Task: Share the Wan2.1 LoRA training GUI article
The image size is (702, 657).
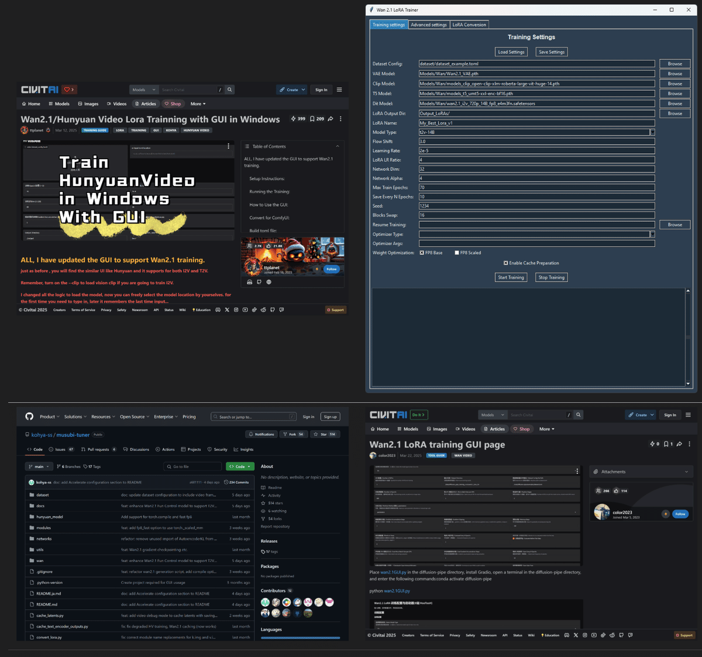Action: click(679, 444)
